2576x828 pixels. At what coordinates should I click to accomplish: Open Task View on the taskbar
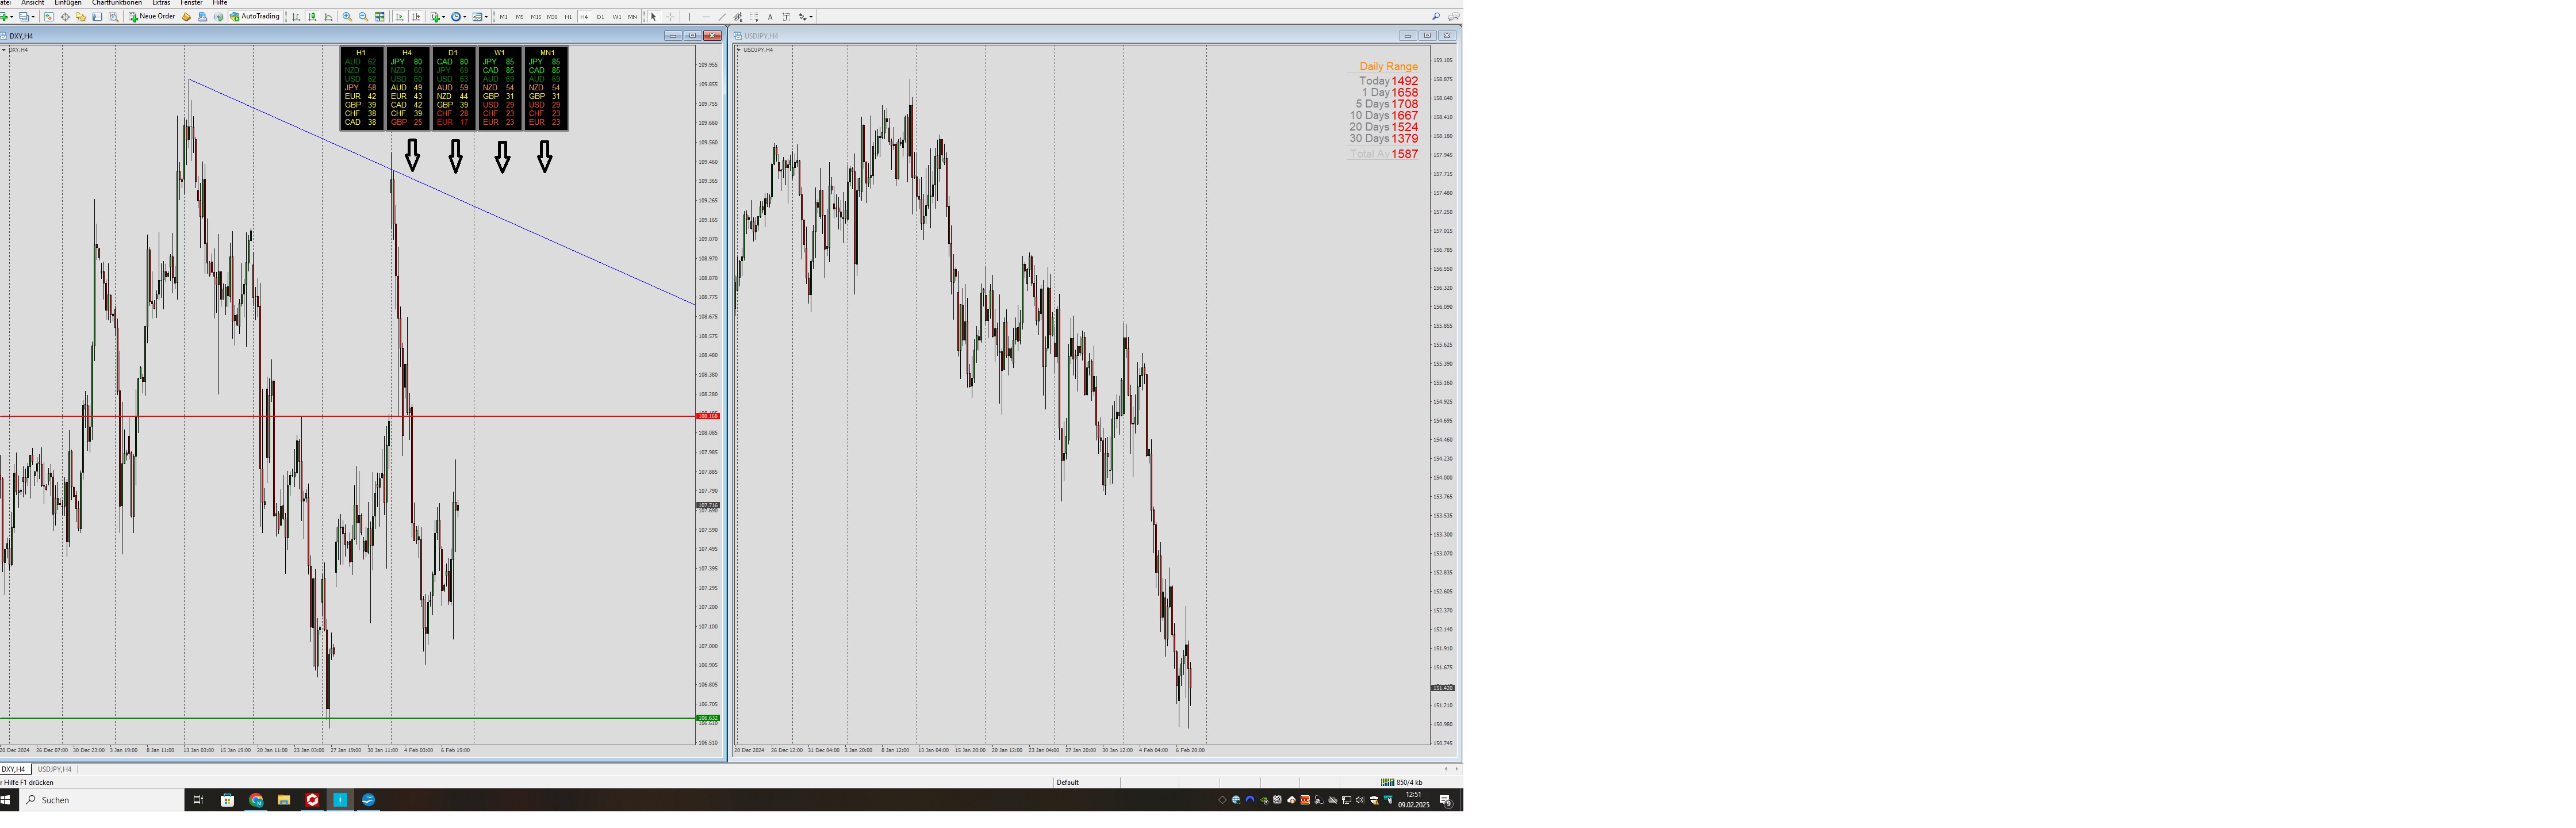(198, 799)
